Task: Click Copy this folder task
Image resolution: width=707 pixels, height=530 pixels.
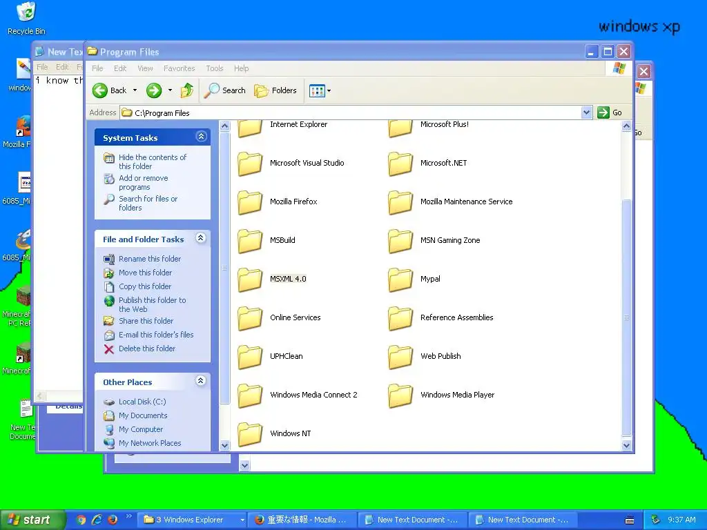Action: pyautogui.click(x=145, y=286)
